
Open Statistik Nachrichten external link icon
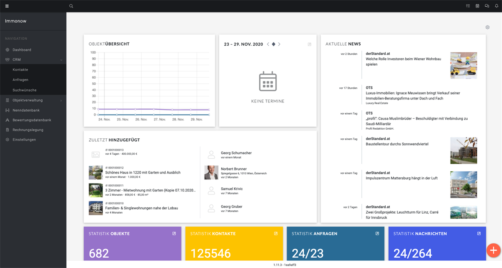pyautogui.click(x=479, y=233)
